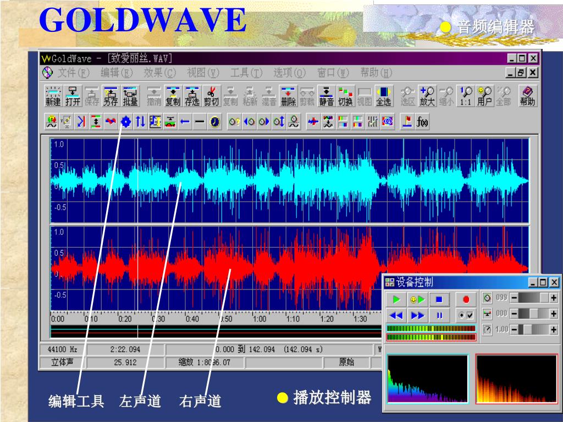Screen dimensions: 563x422
Task: Click the playback speed slider in 设备控制
Action: [534, 329]
